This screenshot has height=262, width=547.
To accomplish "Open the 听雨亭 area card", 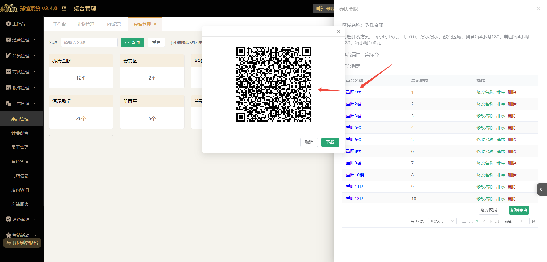I will (152, 112).
